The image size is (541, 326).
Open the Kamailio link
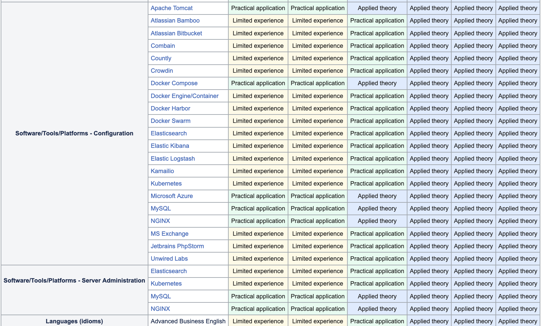click(162, 171)
